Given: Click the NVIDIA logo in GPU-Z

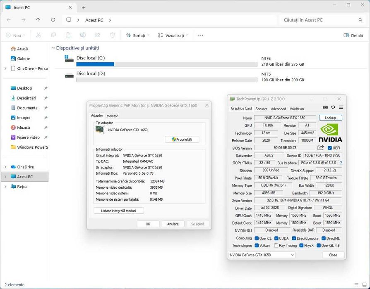Looking at the screenshot, I should pyautogui.click(x=330, y=133).
